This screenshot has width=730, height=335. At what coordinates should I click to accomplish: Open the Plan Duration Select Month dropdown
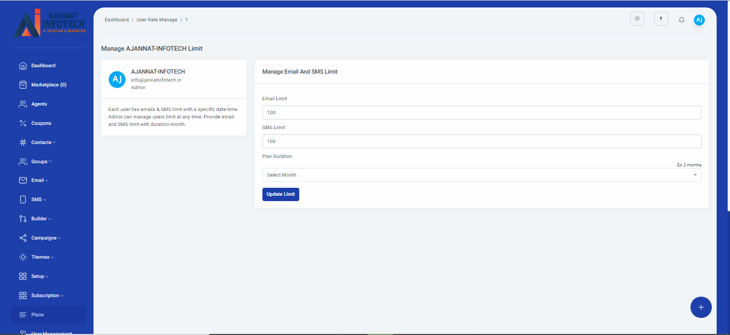coord(481,175)
